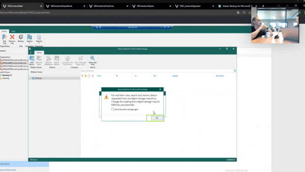Open the Organizations navigation pane button
Screen dimensions: 305x172
(x=24, y=164)
